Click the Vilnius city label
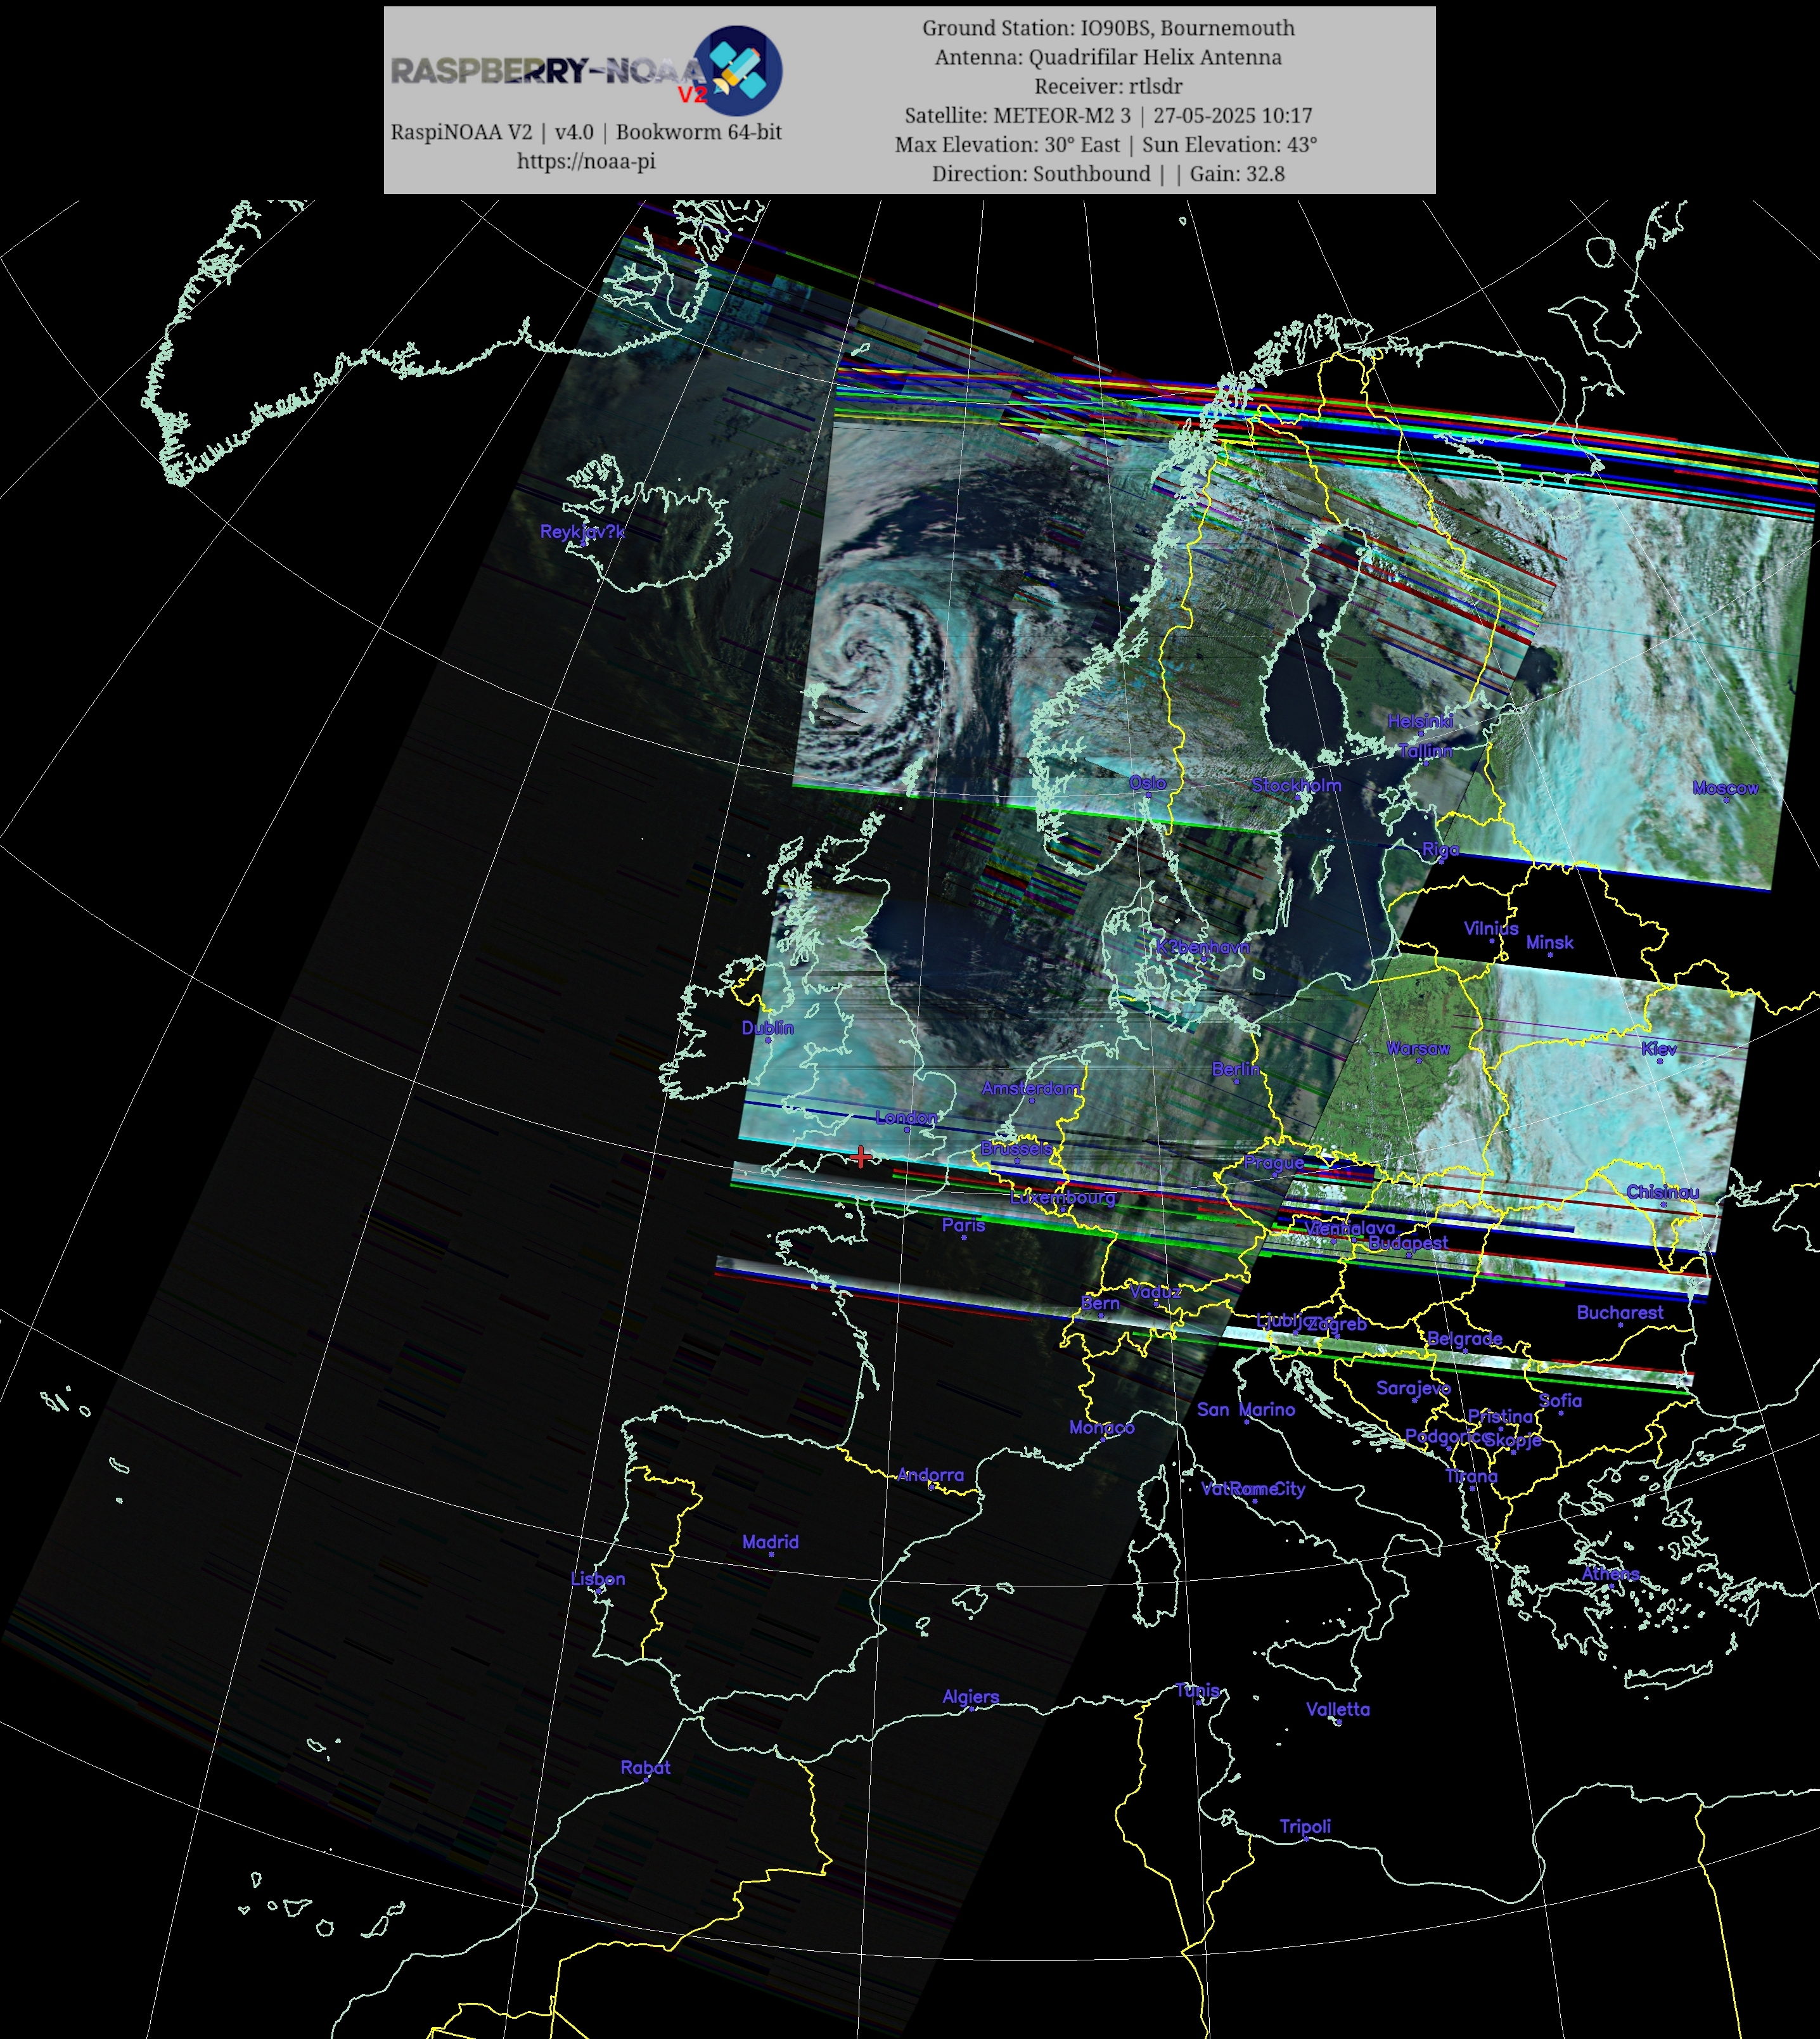The width and height of the screenshot is (1820, 2039). coord(1491,928)
